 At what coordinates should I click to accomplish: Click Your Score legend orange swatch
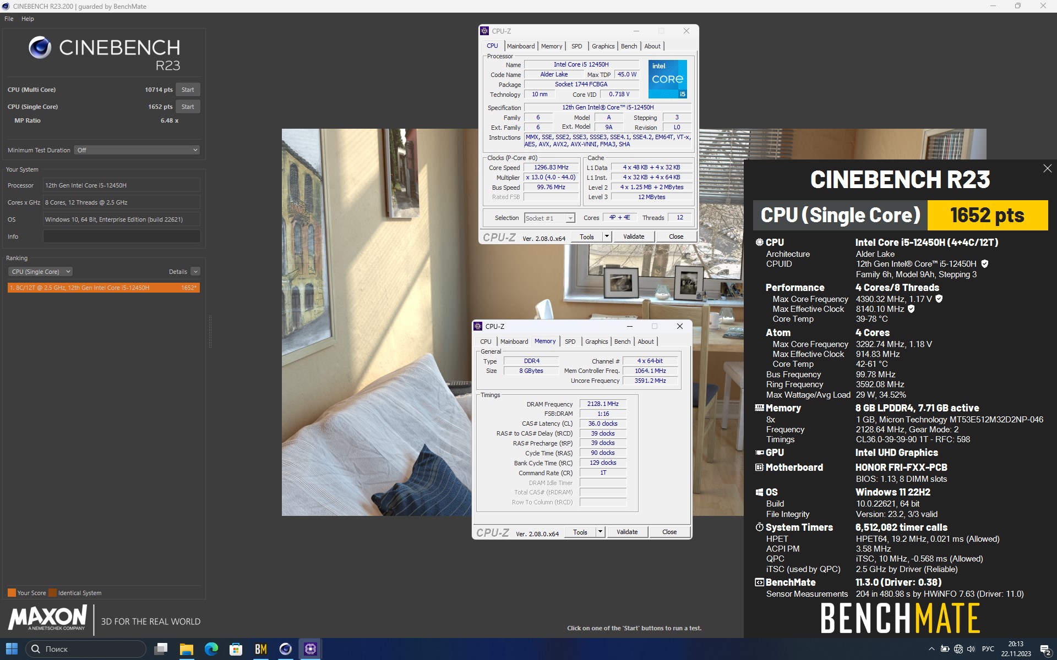click(x=12, y=592)
